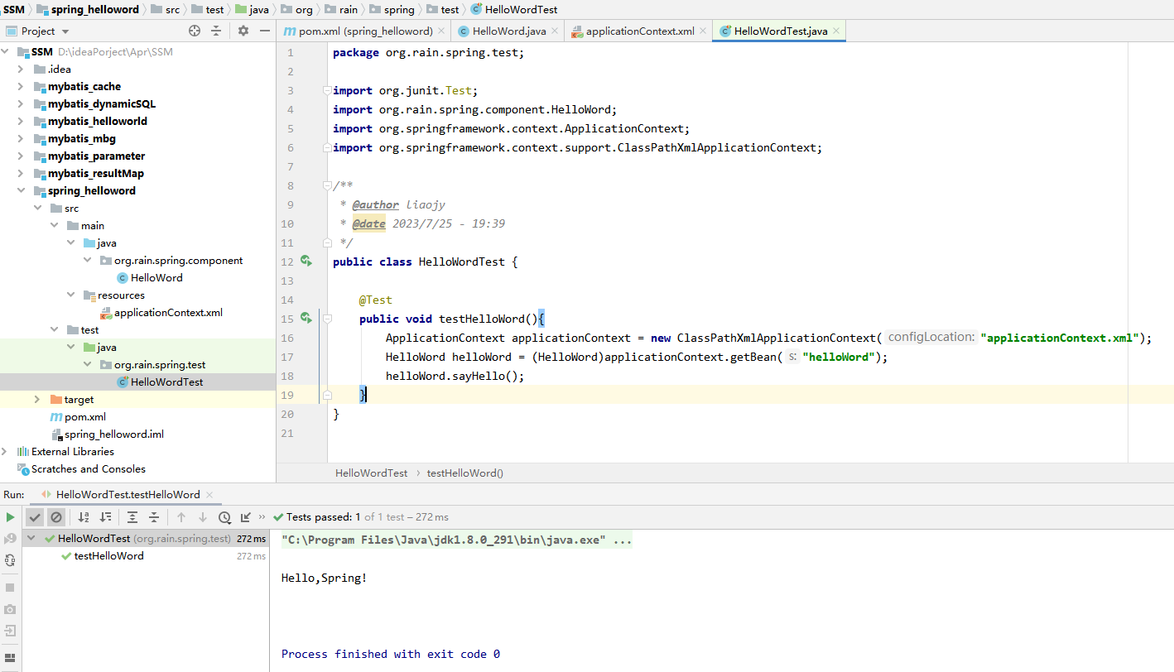Viewport: 1174px width, 672px height.
Task: Collapse HelloWordTest node in test results
Action: coord(31,538)
